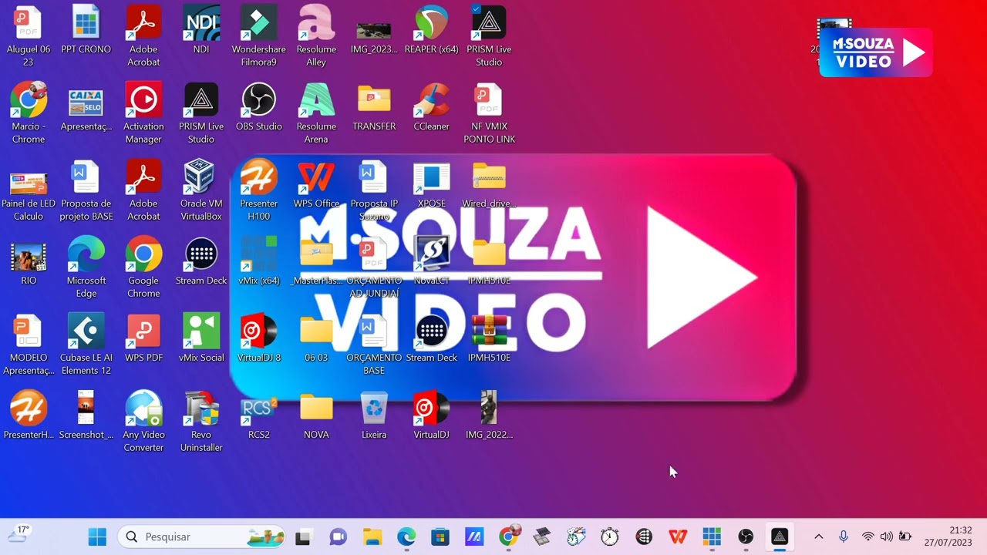
Task: Open the WPS PDF application
Action: coord(143,338)
